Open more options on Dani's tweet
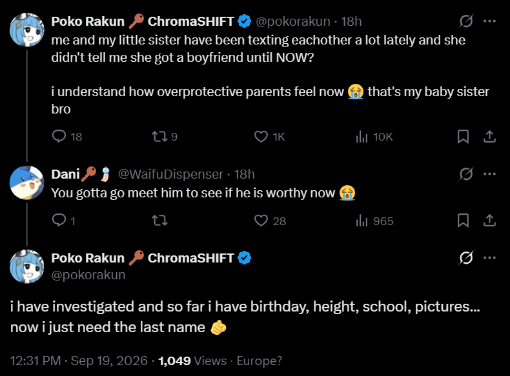Screen dimensions: 510x376 pyautogui.click(x=489, y=174)
